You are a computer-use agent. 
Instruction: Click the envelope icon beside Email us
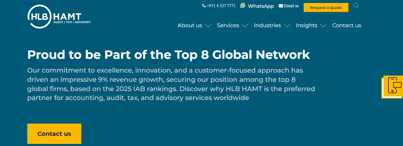281,6
